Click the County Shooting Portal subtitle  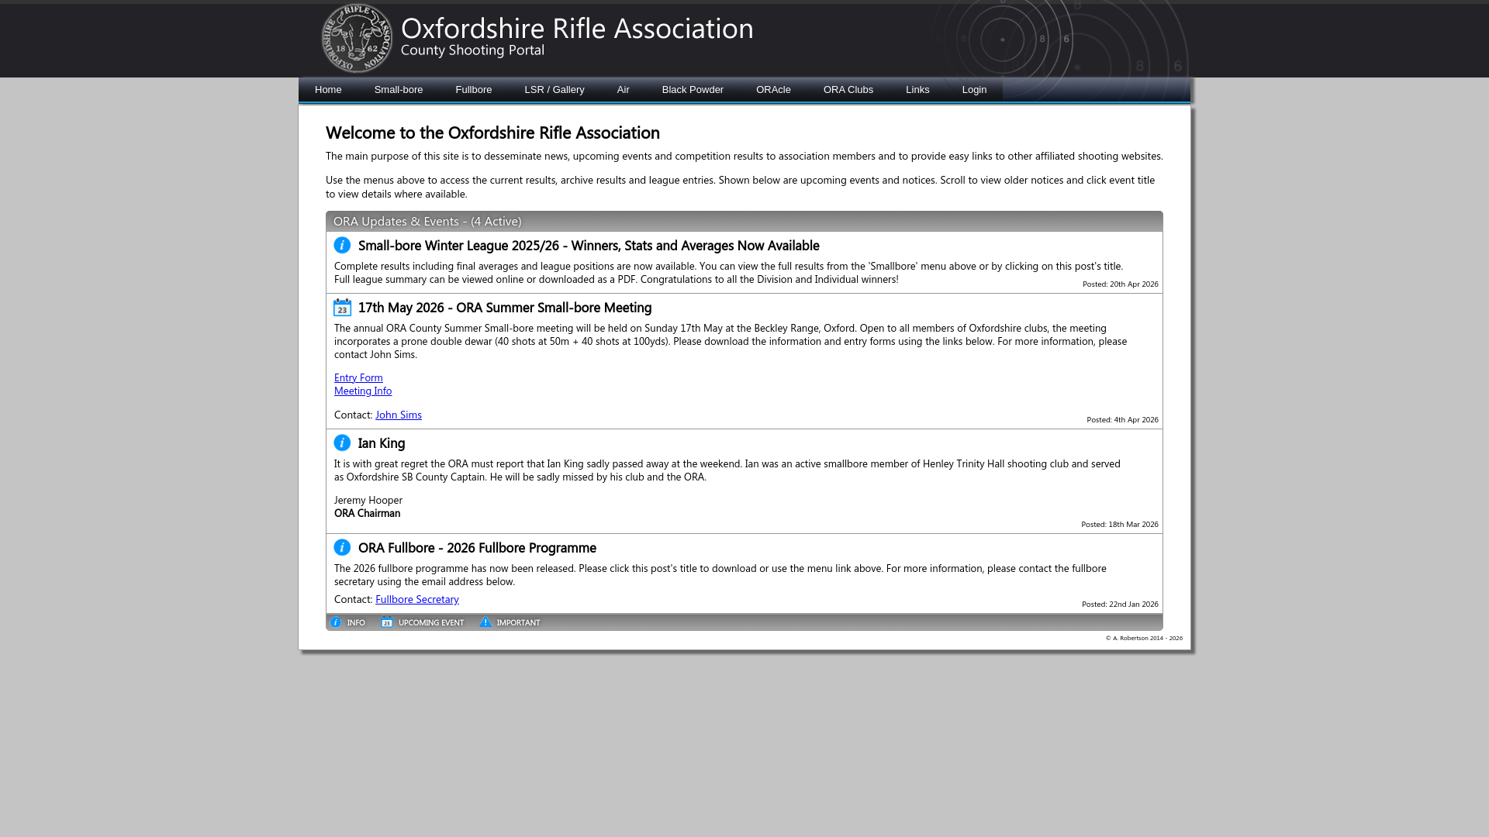(472, 51)
